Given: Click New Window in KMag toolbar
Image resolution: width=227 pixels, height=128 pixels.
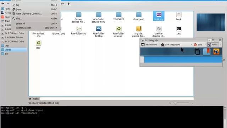Looking at the screenshot, I should pyautogui.click(x=149, y=45).
